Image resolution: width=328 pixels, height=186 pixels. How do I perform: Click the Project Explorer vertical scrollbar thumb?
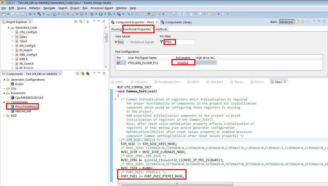106,38
